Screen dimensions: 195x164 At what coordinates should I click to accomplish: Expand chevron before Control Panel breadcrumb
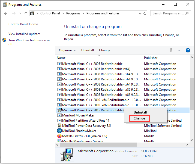(37, 13)
